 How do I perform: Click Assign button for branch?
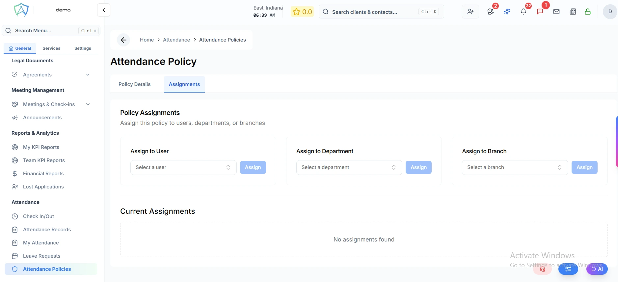click(x=584, y=167)
